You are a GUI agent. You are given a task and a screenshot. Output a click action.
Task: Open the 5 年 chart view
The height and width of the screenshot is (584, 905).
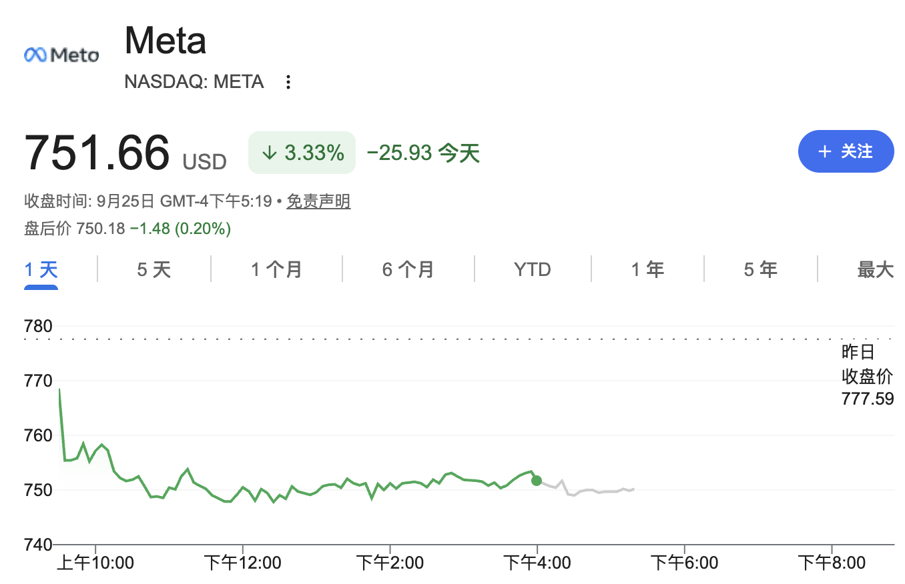click(761, 269)
